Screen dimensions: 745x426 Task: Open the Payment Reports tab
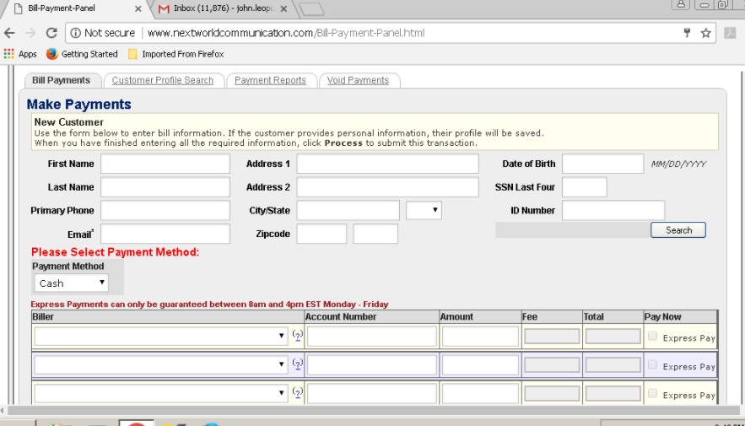point(270,80)
